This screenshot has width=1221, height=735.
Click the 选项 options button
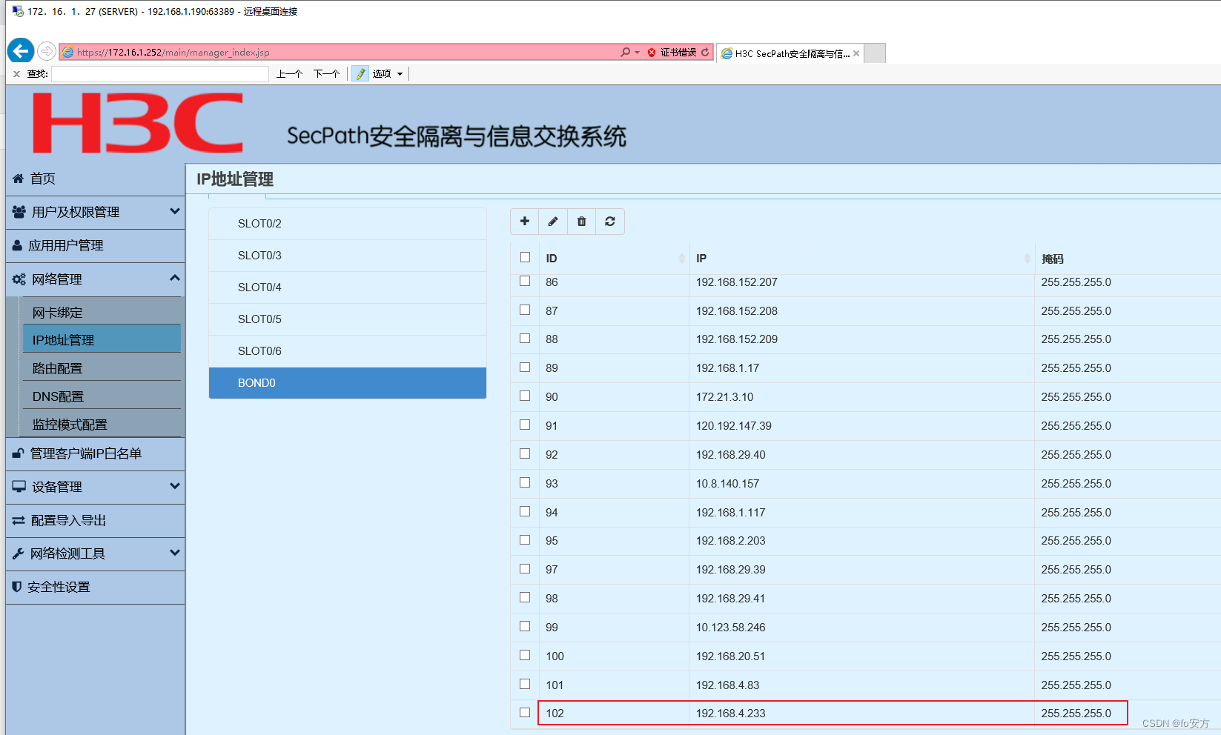coord(382,74)
